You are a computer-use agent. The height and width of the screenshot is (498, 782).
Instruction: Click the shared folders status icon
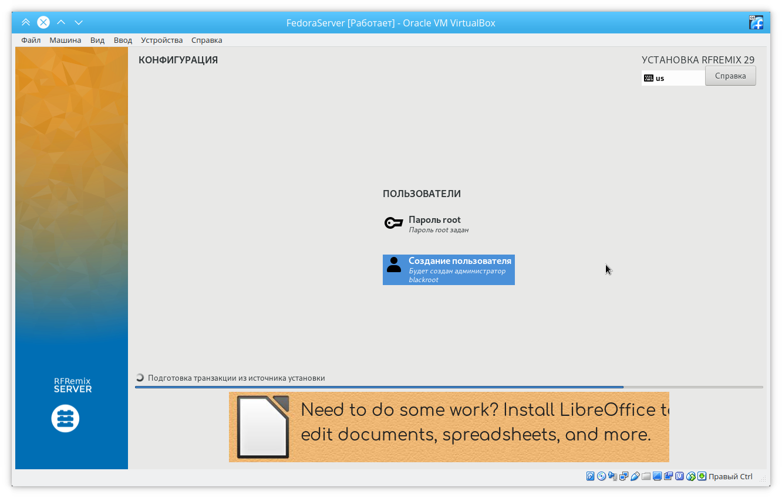tap(646, 476)
